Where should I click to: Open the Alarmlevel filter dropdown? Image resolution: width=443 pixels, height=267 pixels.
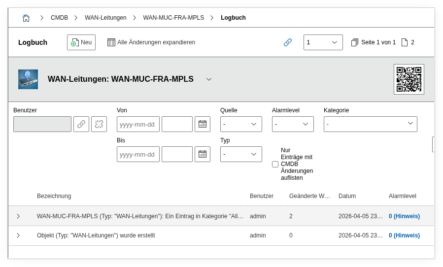293,124
